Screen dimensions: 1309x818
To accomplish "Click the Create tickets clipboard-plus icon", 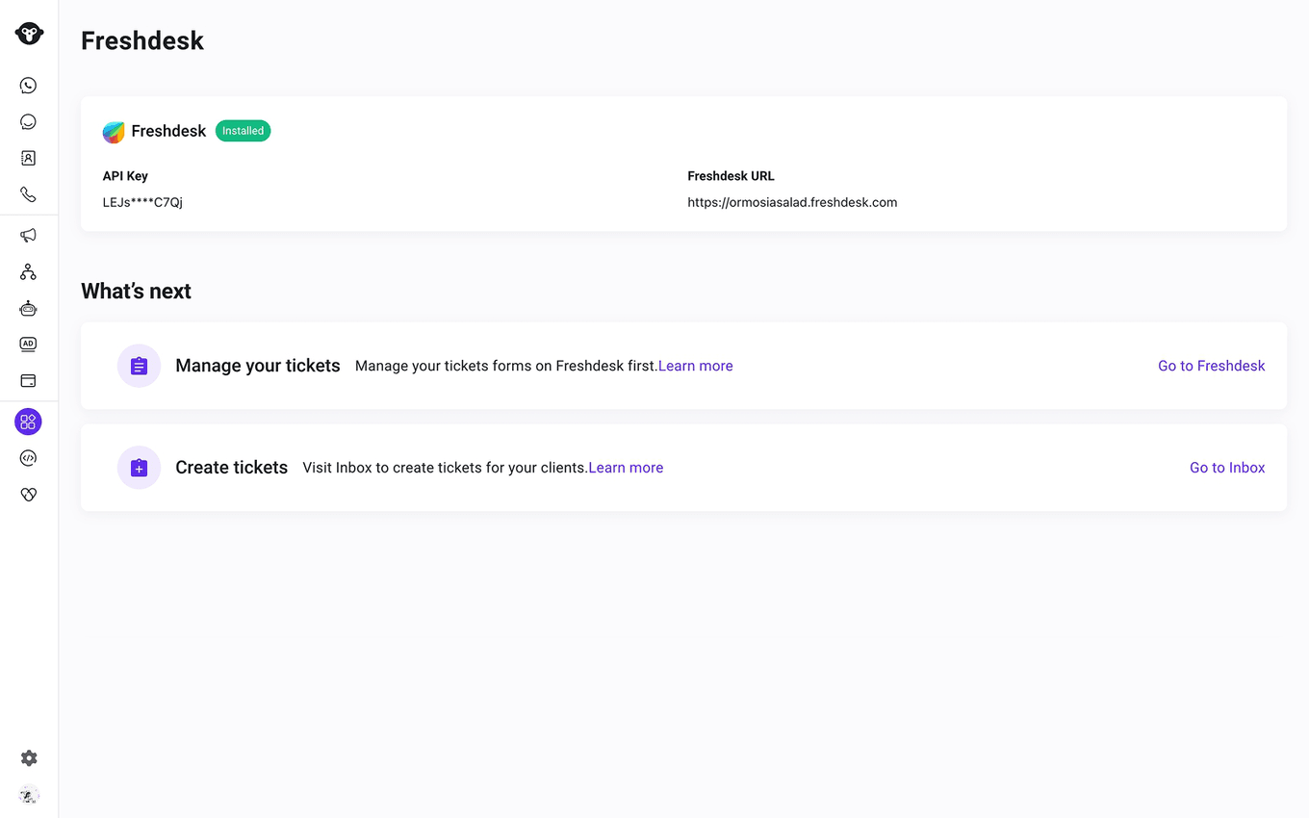I will [x=139, y=468].
